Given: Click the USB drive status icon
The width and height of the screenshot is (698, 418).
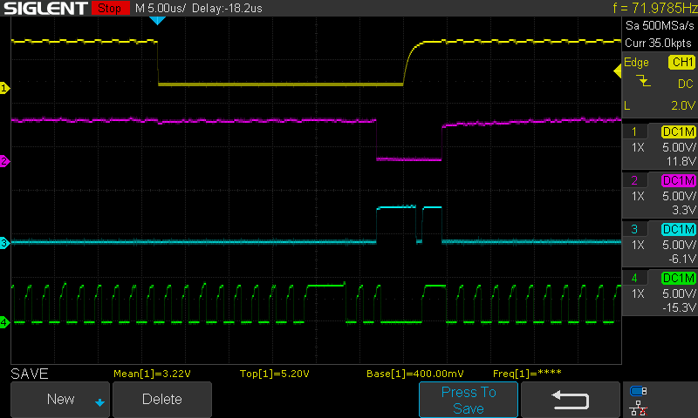Looking at the screenshot, I should [x=639, y=391].
